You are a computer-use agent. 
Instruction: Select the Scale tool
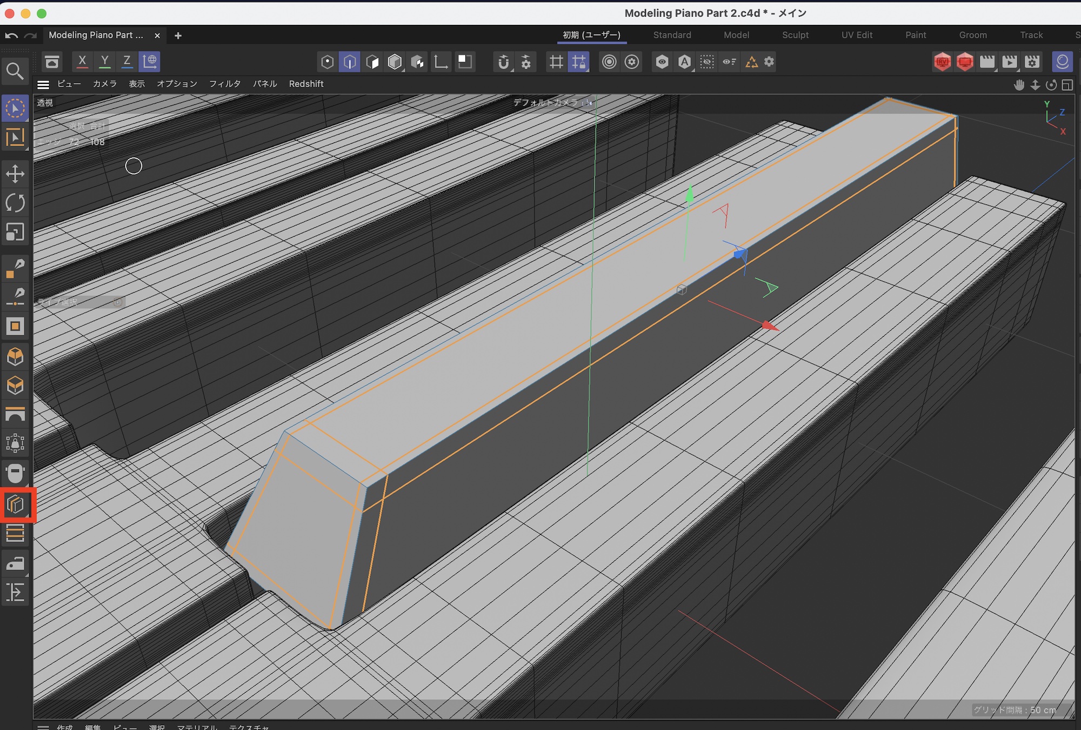tap(15, 232)
